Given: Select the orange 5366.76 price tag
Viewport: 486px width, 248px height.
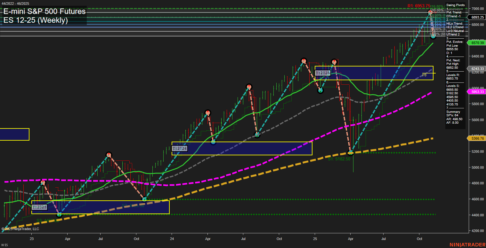Looking at the screenshot, I should coord(476,138).
